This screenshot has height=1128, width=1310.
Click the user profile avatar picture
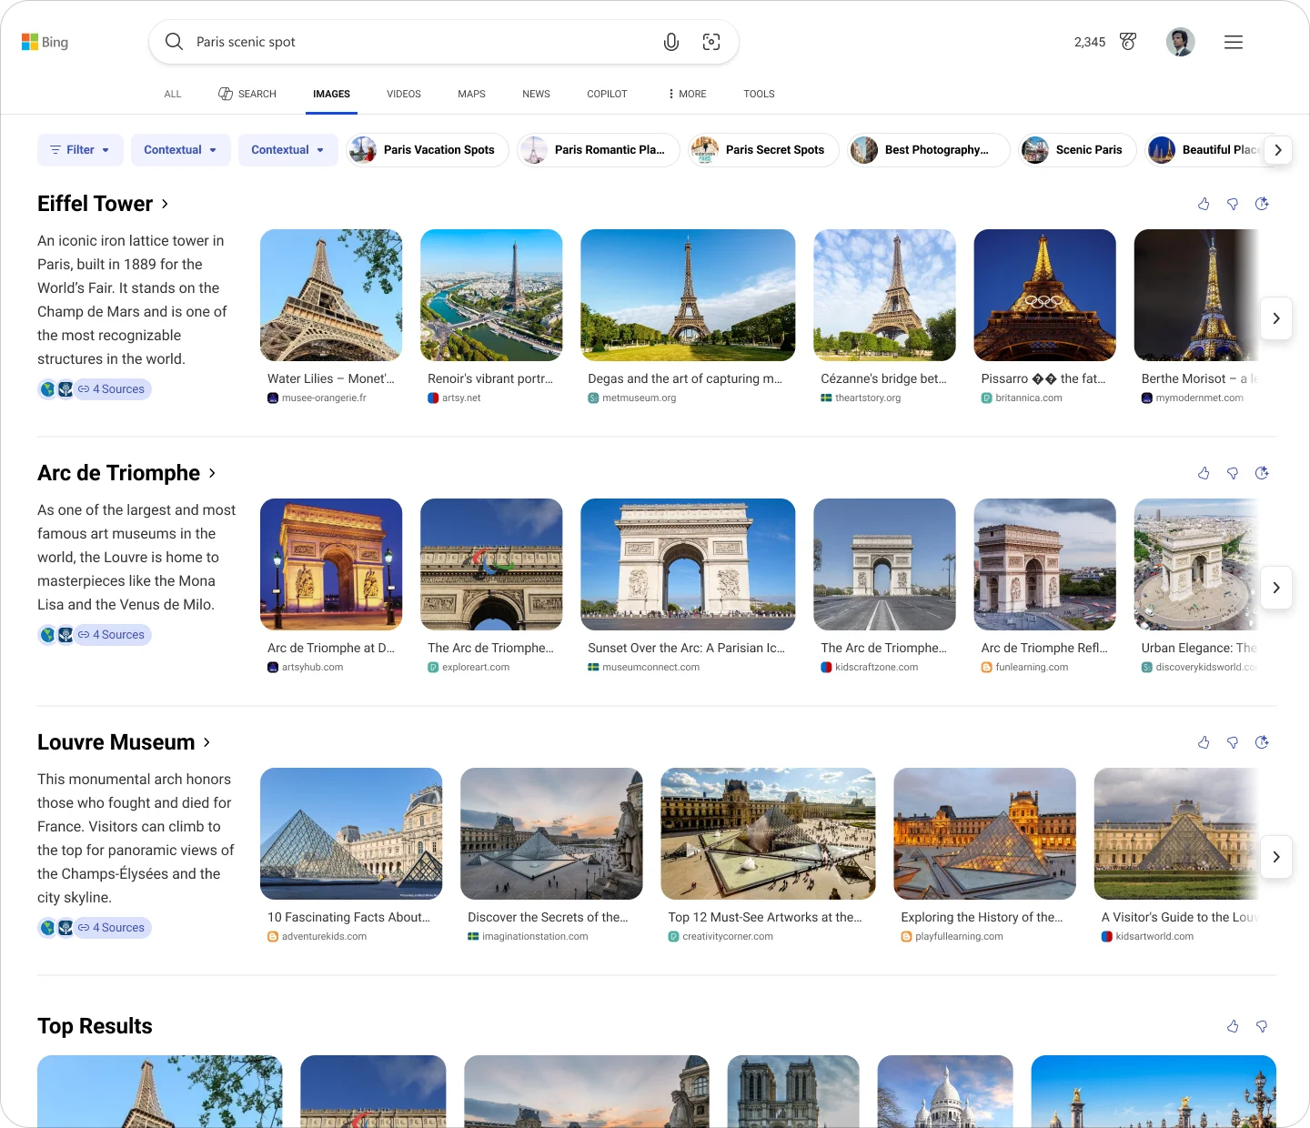[1180, 41]
